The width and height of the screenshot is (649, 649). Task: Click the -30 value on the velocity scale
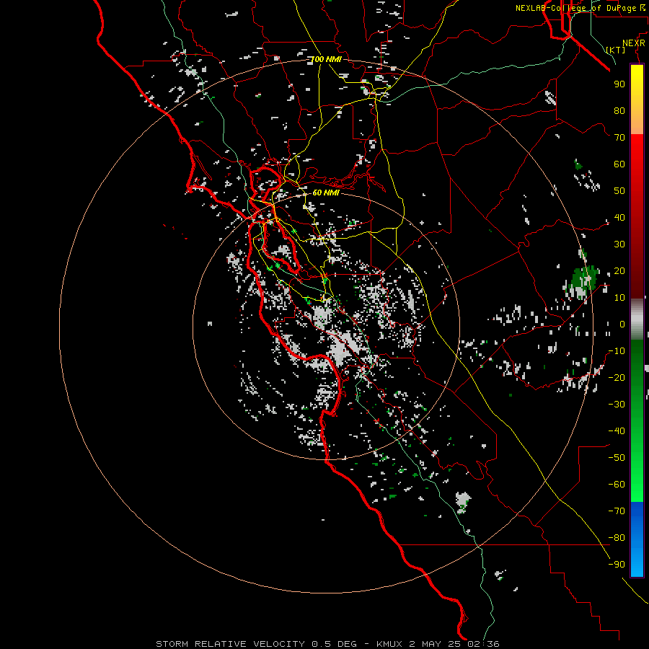coord(617,405)
